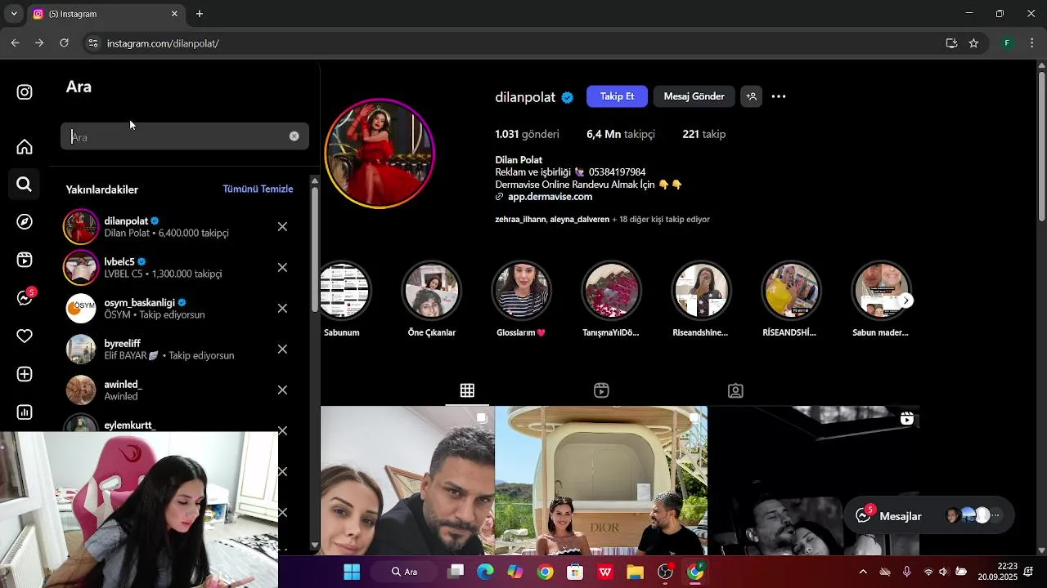Open Notifications heart icon
This screenshot has width=1047, height=588.
click(25, 336)
